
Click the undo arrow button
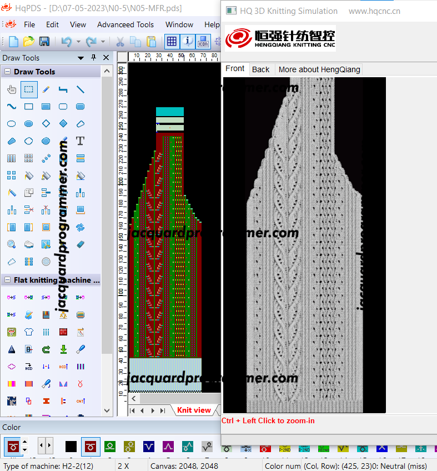click(67, 41)
